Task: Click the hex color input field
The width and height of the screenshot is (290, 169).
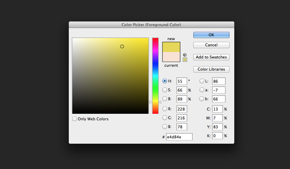Action: [179, 137]
